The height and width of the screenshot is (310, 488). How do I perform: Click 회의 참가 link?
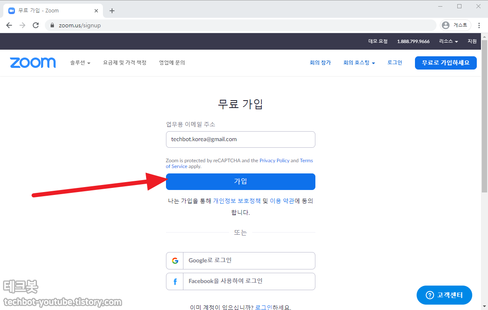tap(320, 62)
